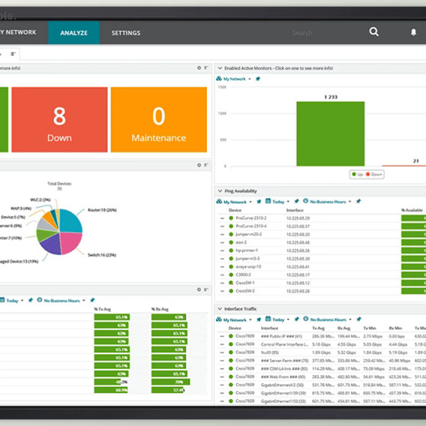Collapse the Interface Traffic panel
Screen dimensions: 426x426
220,309
